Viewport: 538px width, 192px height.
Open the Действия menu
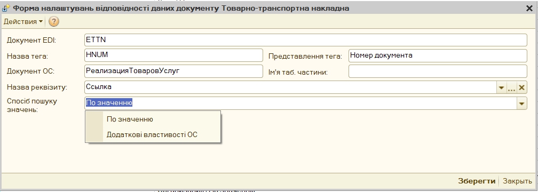coord(23,21)
